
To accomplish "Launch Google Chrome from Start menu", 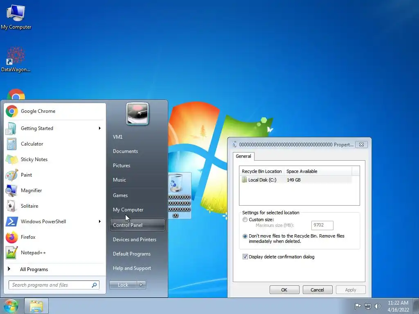I will click(55, 111).
